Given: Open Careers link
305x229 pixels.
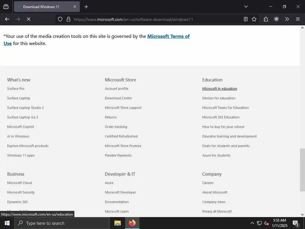Looking at the screenshot, I should point(208,183).
